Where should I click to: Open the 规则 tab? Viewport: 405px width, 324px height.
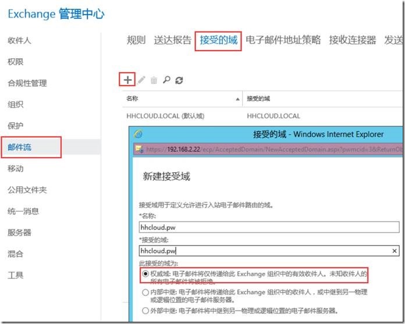(x=136, y=40)
